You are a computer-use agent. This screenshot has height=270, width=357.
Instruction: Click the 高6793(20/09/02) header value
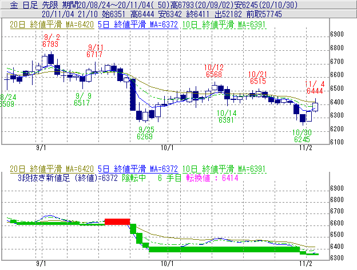click(203, 5)
